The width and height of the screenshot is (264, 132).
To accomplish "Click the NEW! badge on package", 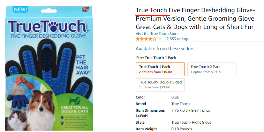I will coord(20,9).
